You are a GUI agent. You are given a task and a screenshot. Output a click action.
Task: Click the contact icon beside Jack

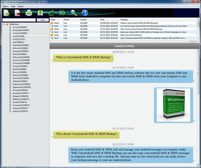pos(10,39)
